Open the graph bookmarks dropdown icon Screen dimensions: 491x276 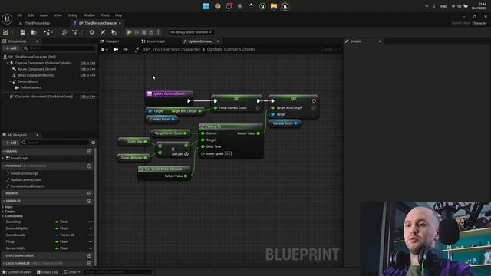[104, 49]
